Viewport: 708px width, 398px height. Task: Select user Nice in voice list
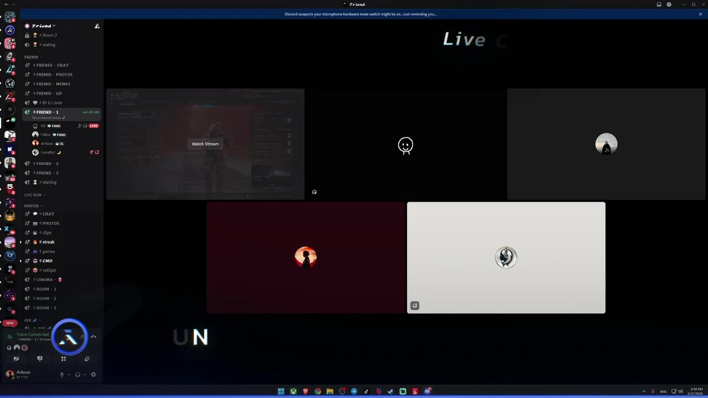(x=66, y=134)
